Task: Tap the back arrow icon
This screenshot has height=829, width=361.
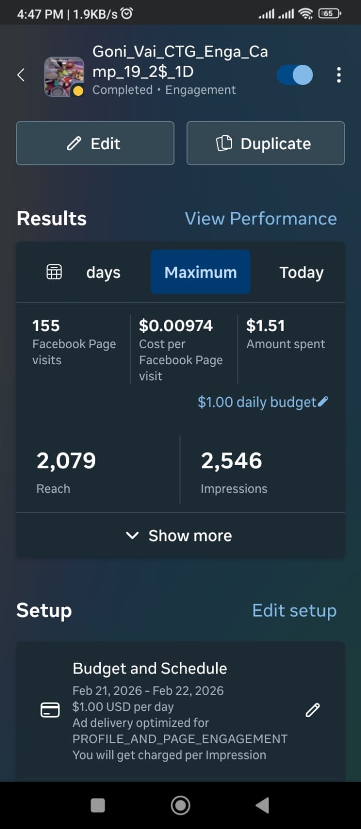Action: tap(21, 75)
